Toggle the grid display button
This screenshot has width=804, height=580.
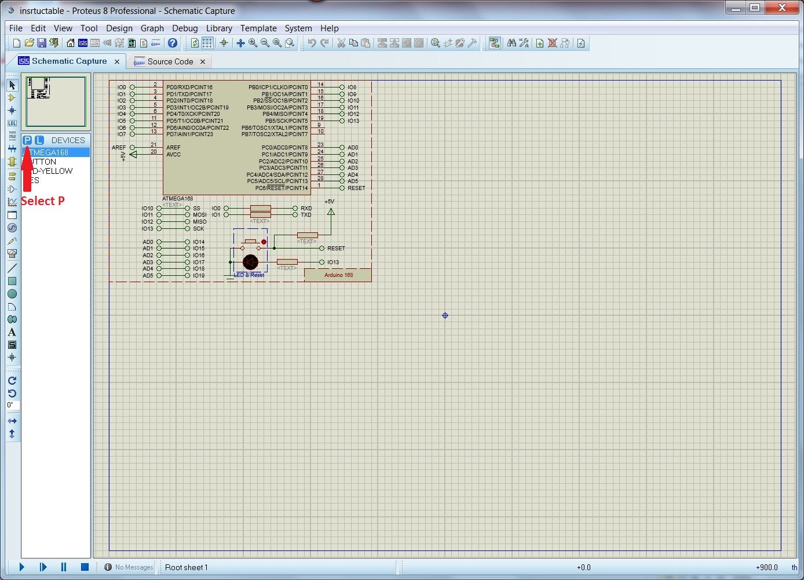pos(207,43)
